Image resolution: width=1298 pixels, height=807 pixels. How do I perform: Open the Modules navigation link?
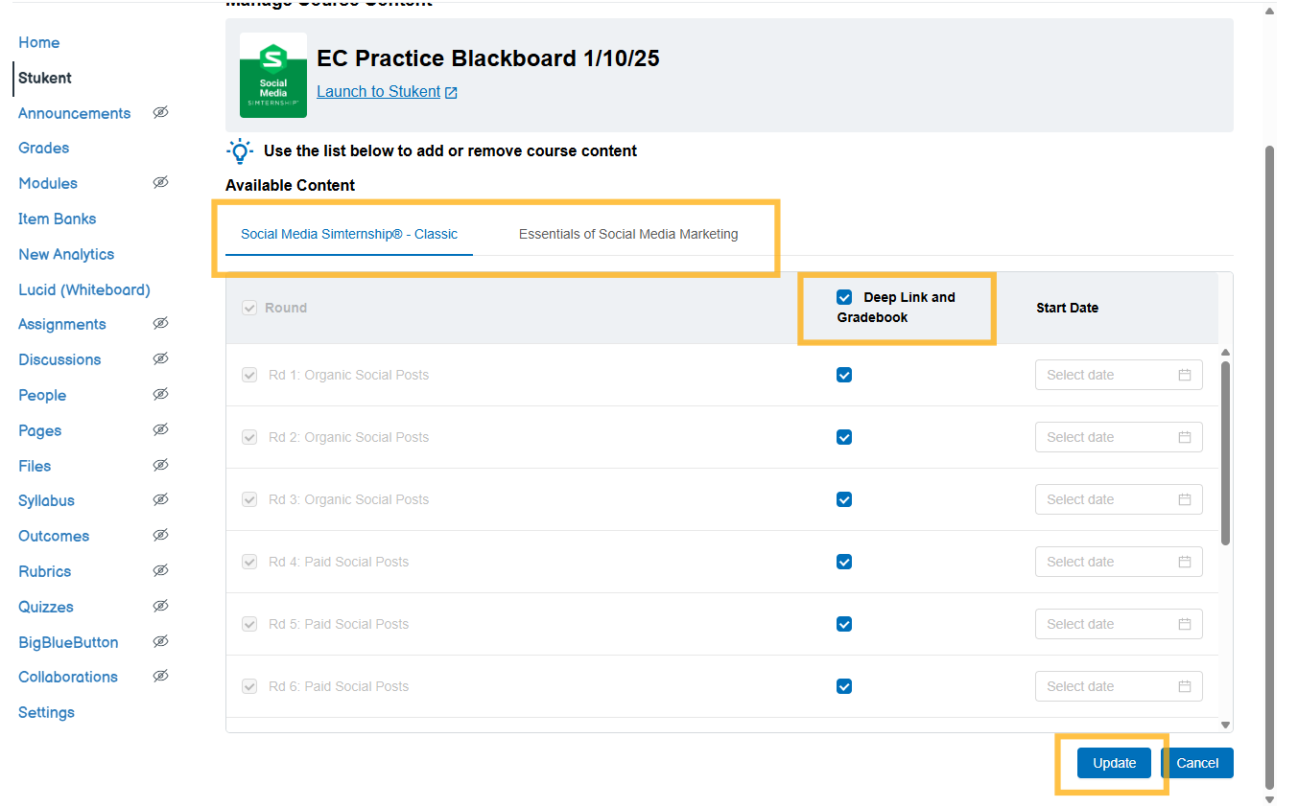(48, 183)
